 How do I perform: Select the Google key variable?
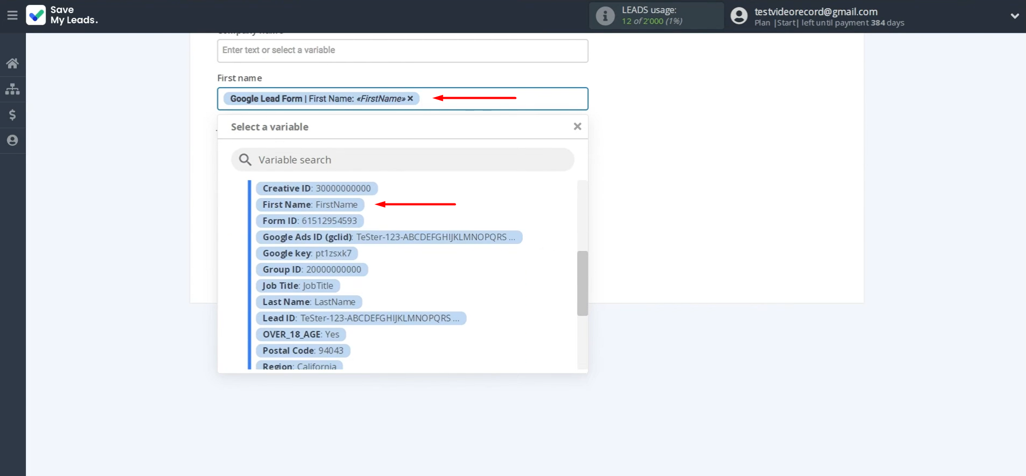pos(307,253)
